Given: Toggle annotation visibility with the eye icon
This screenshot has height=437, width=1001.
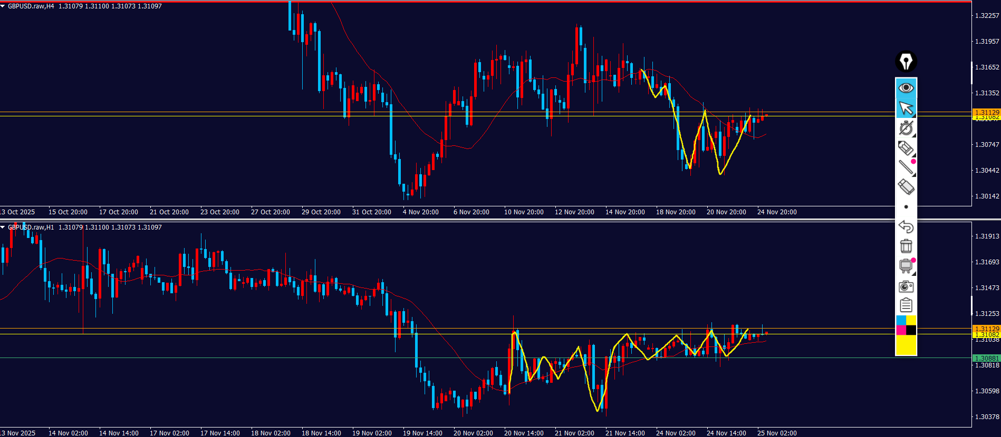Looking at the screenshot, I should coord(906,87).
